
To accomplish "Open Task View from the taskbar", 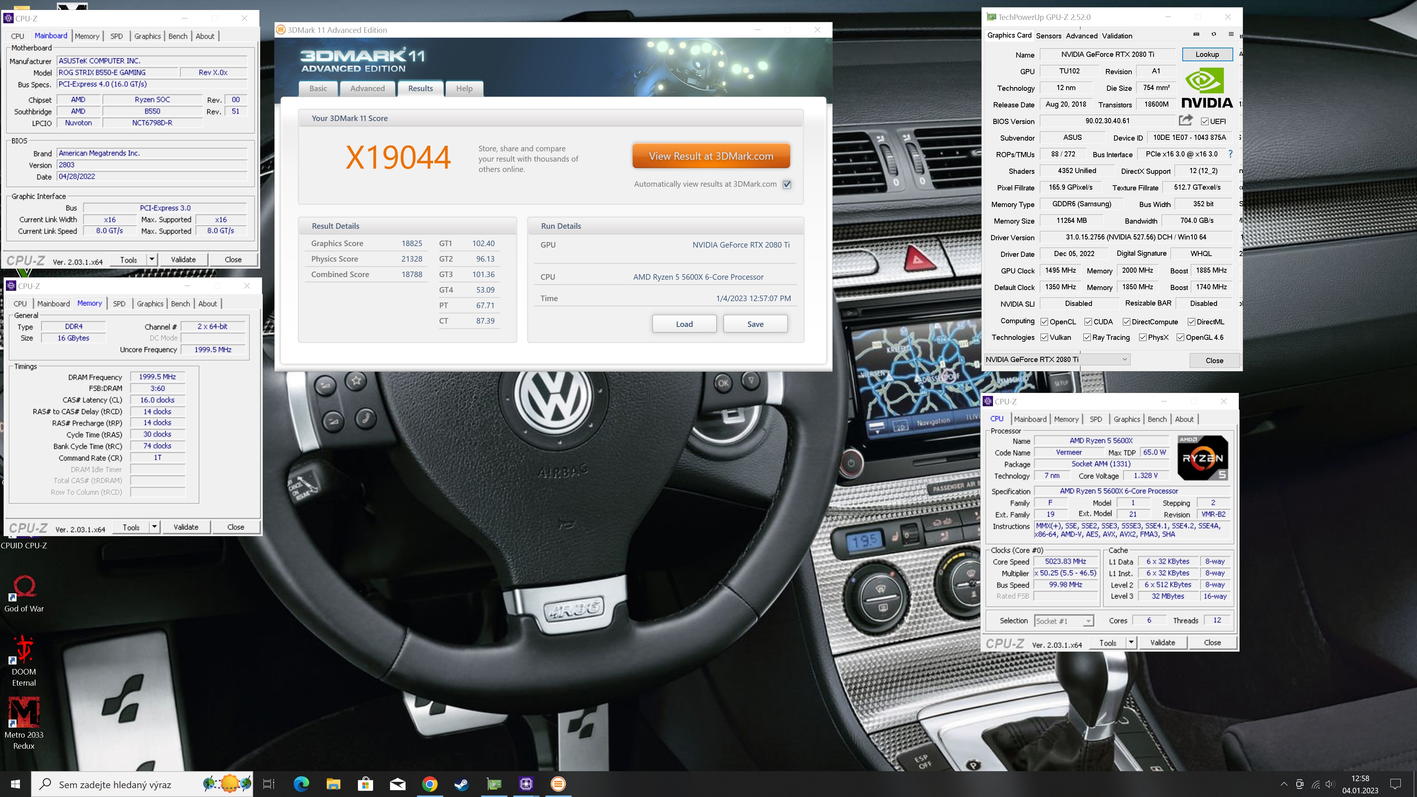I will coord(268,784).
